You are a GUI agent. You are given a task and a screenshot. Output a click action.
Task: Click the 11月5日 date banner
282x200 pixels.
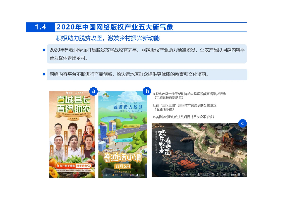point(122,166)
